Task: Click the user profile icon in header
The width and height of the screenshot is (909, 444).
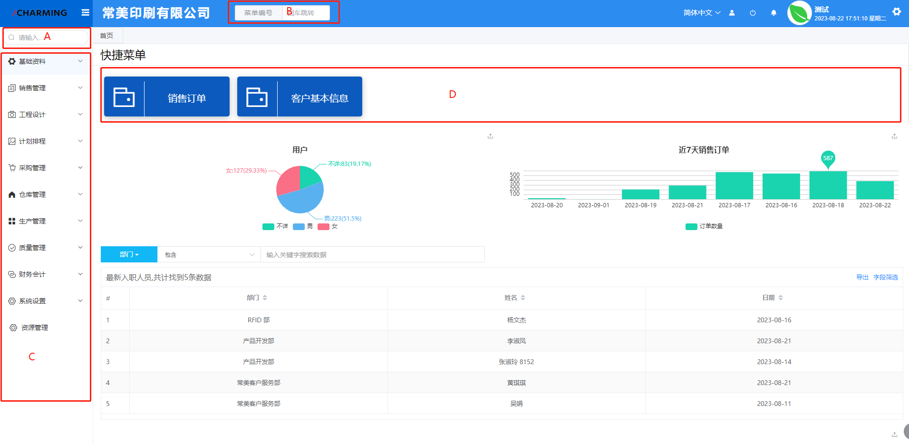Action: 732,13
